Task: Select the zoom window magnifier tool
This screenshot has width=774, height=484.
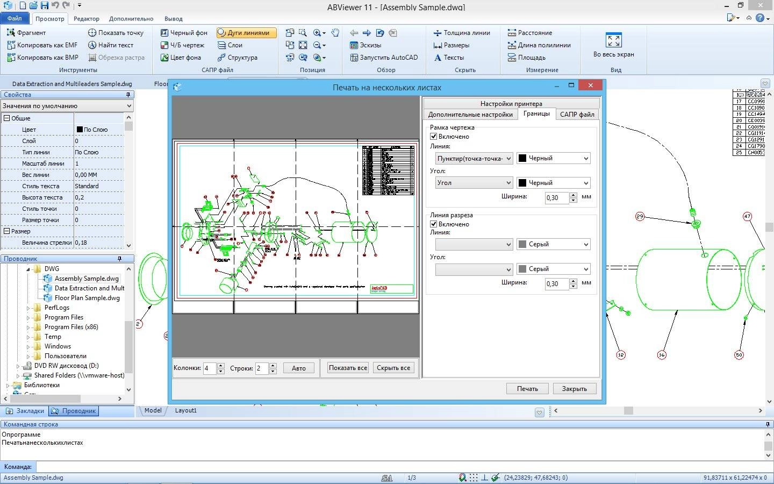Action: [x=303, y=33]
